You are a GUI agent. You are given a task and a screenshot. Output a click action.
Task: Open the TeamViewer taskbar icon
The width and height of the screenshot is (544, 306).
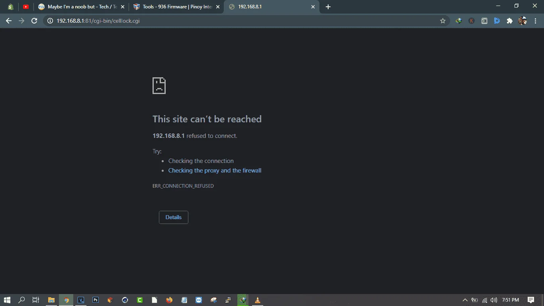click(199, 300)
